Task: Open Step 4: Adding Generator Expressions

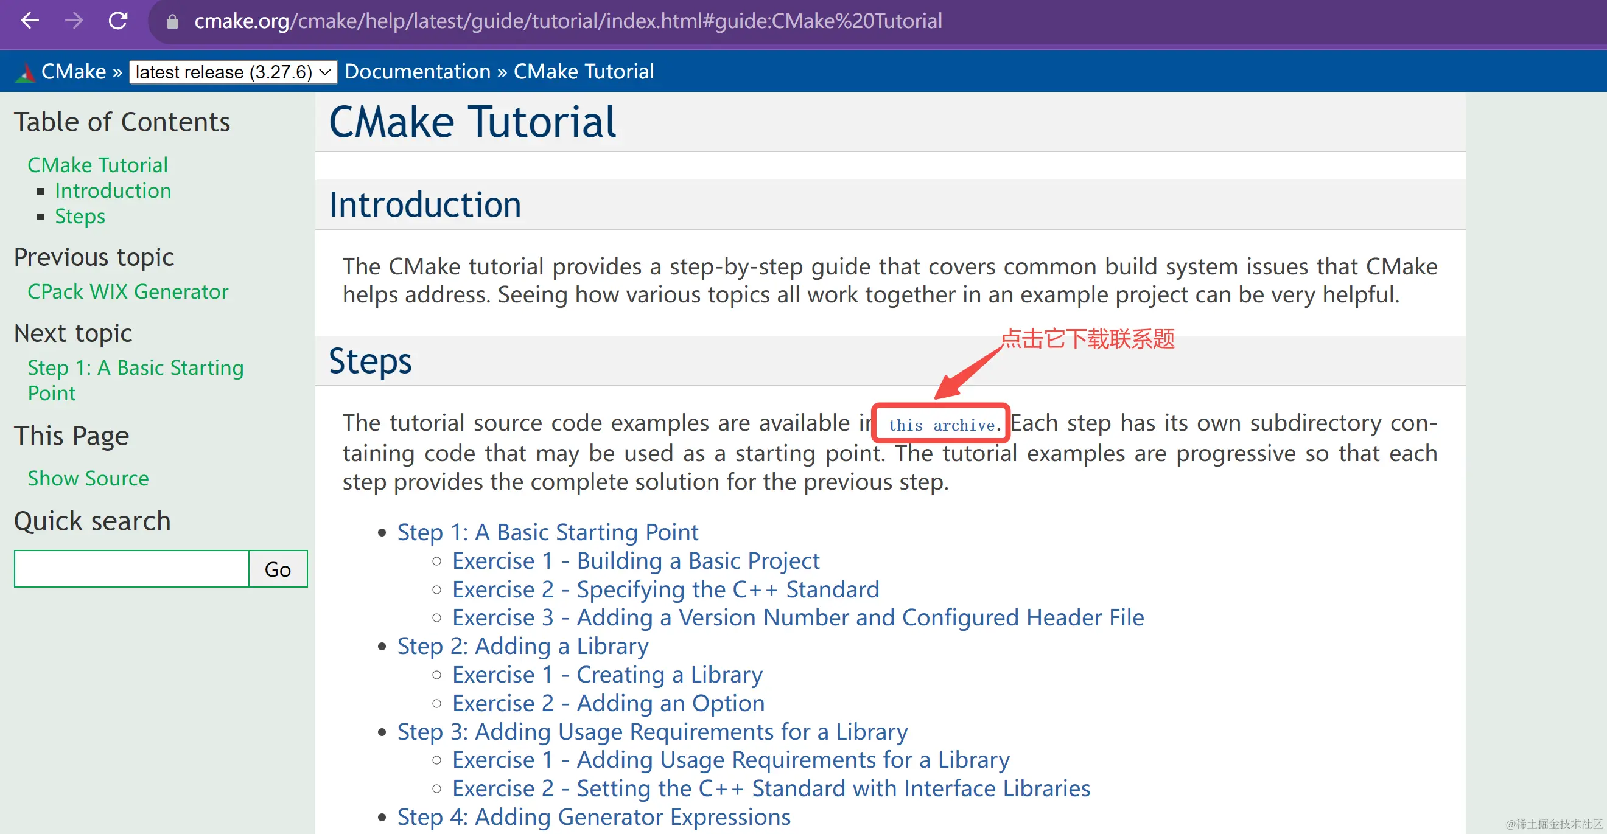Action: pyautogui.click(x=593, y=816)
